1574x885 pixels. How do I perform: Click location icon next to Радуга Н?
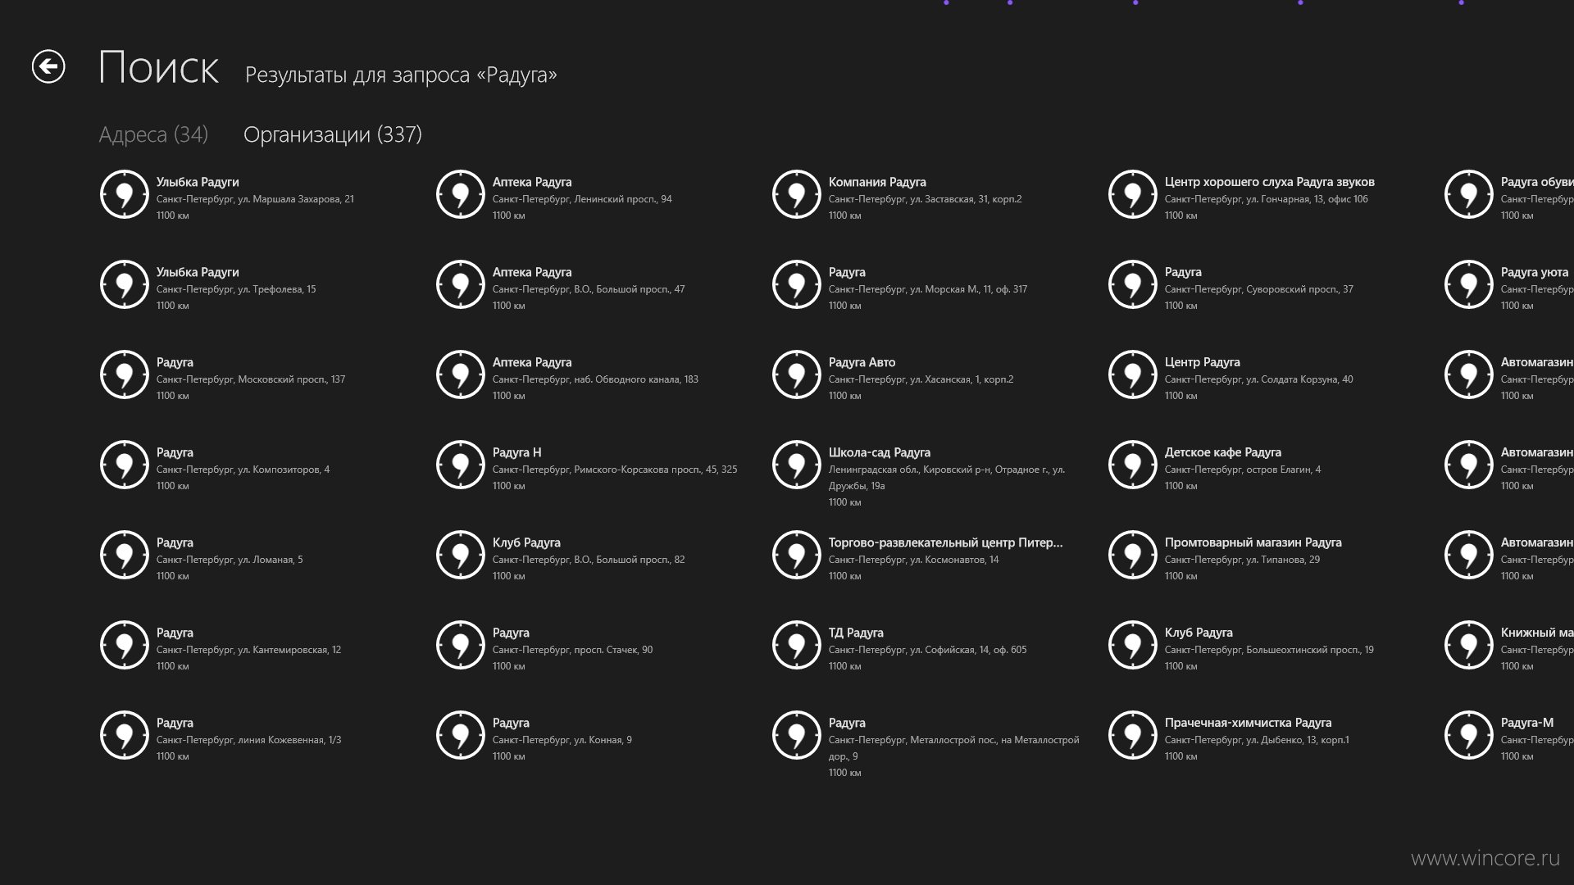tap(460, 465)
